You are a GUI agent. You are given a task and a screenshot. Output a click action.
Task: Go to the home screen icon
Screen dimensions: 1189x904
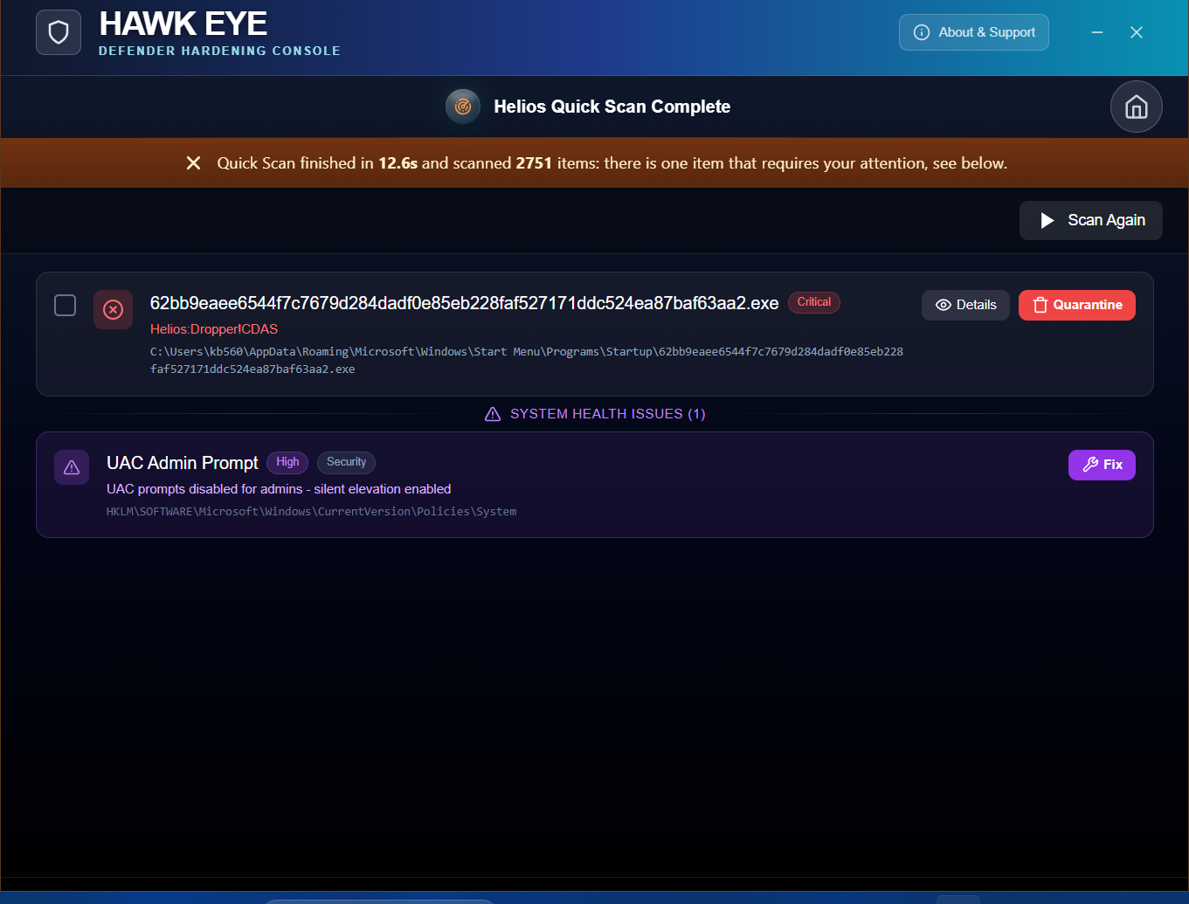[1136, 107]
